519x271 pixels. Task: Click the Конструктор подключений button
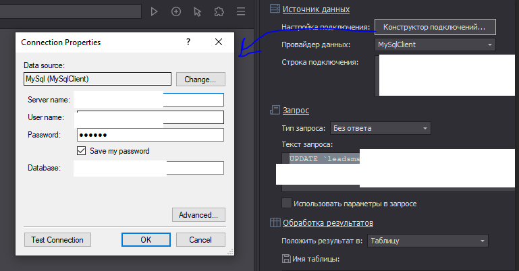[434, 28]
